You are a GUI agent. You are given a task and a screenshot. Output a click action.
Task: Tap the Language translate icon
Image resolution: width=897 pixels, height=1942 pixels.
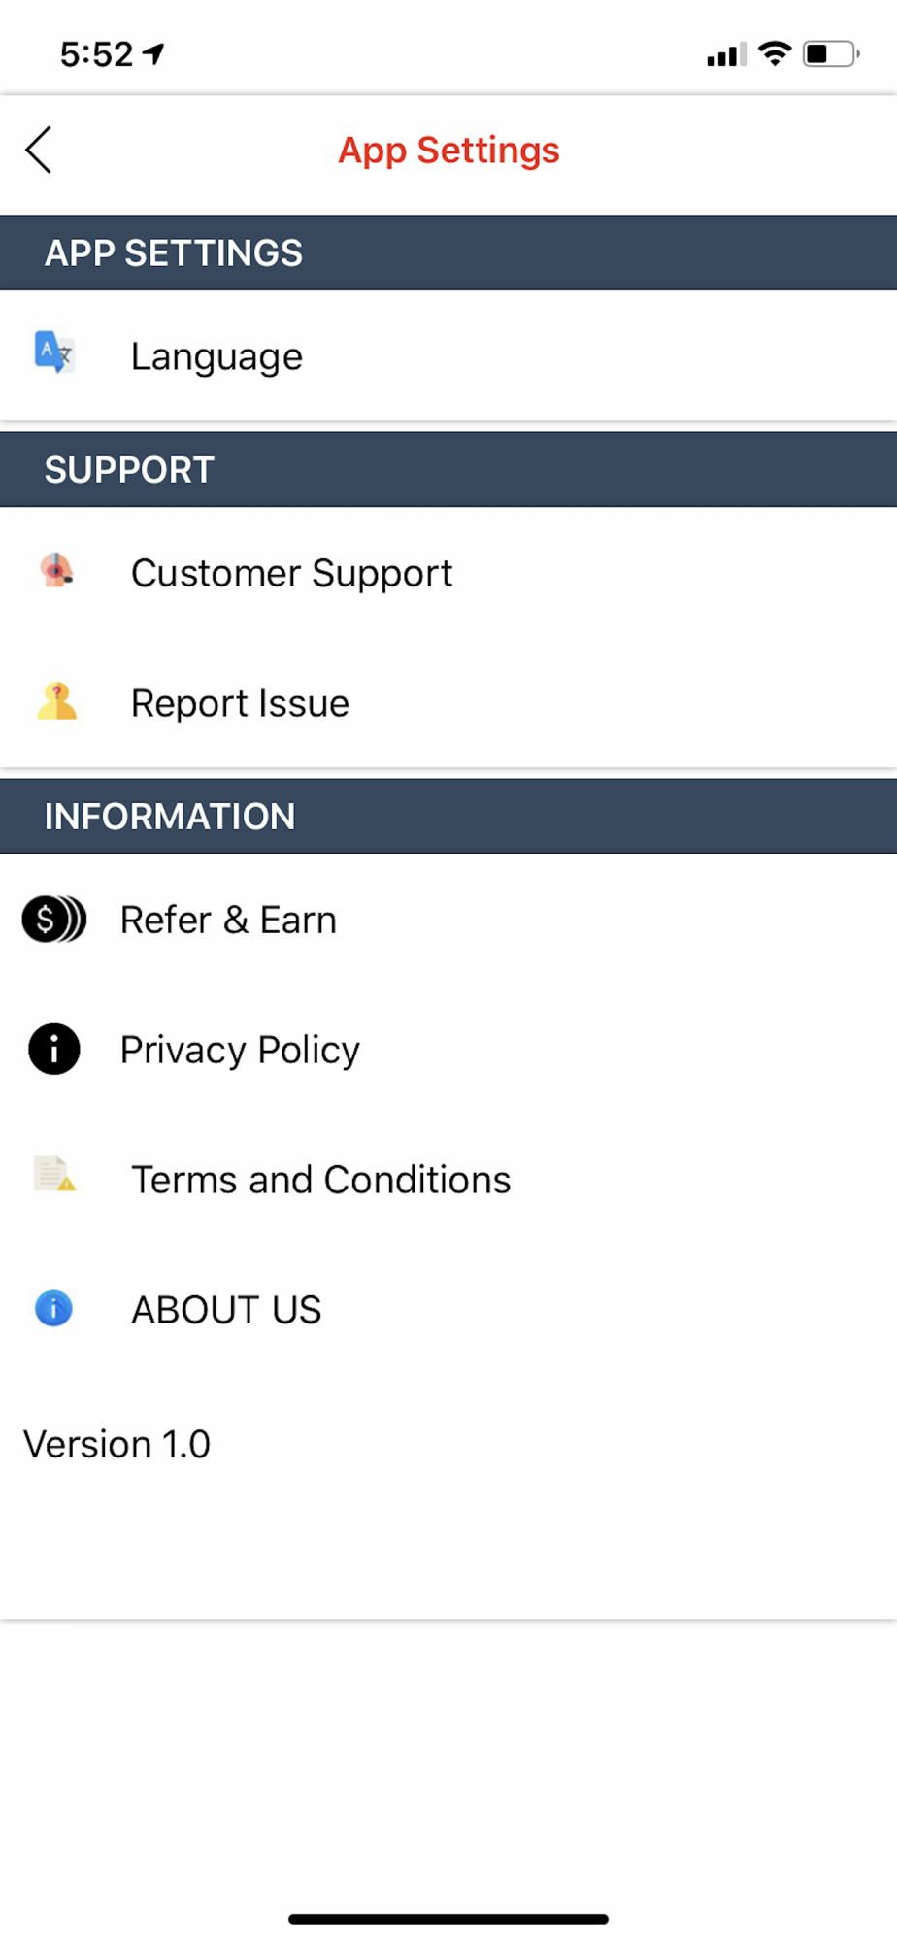point(54,352)
